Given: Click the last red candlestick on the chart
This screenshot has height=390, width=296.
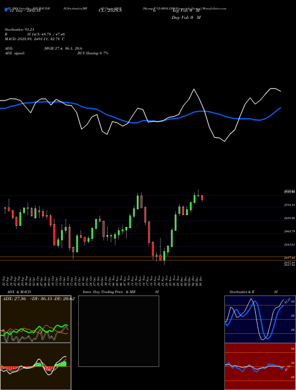Looking at the screenshot, I should 202,197.
